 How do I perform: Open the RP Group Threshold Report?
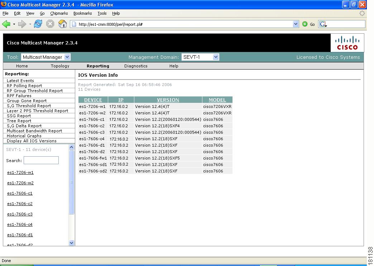(x=35, y=91)
